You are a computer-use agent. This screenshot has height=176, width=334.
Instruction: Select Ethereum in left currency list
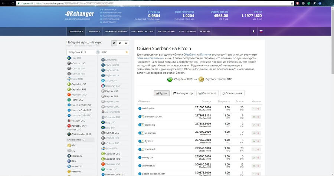pos(75,156)
